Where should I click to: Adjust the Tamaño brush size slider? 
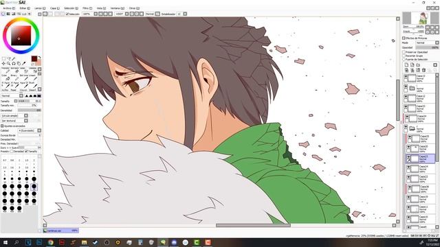click(29, 101)
